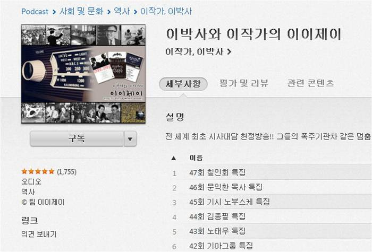Screen dimensions: 372x252
Task: Open the 이작가, 이박사 author chevron
Action: coord(229,51)
